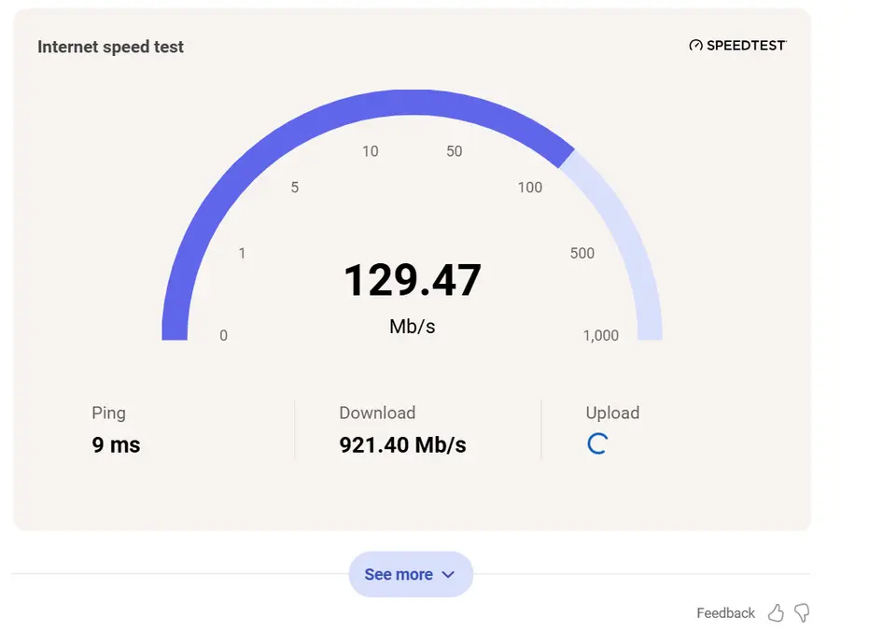883x631 pixels.
Task: Click the Upload label
Action: [x=612, y=413]
